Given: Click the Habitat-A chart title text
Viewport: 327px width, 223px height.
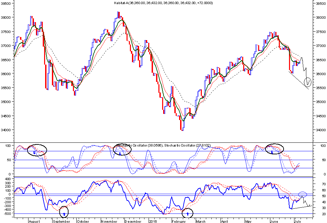Looking at the screenshot, I should pyautogui.click(x=163, y=3).
